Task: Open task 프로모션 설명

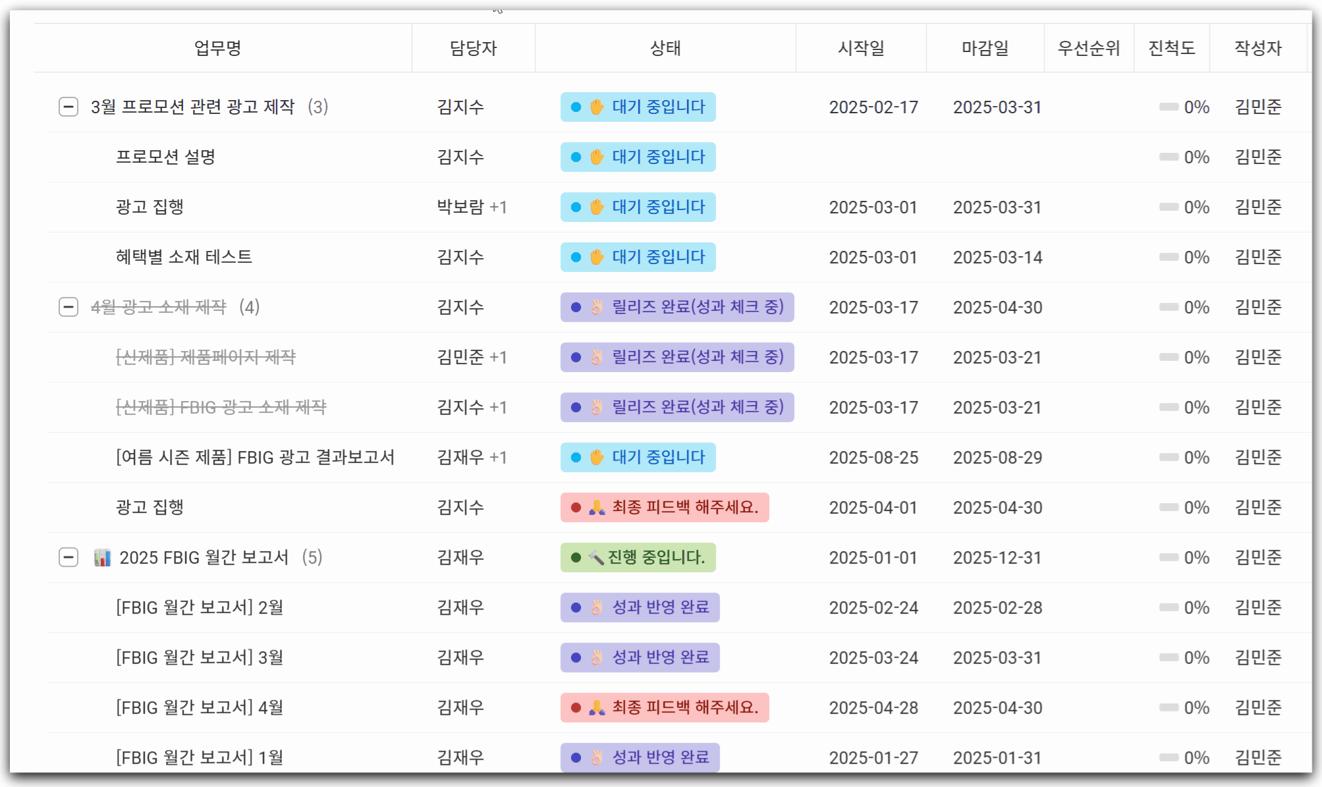Action: [x=165, y=157]
